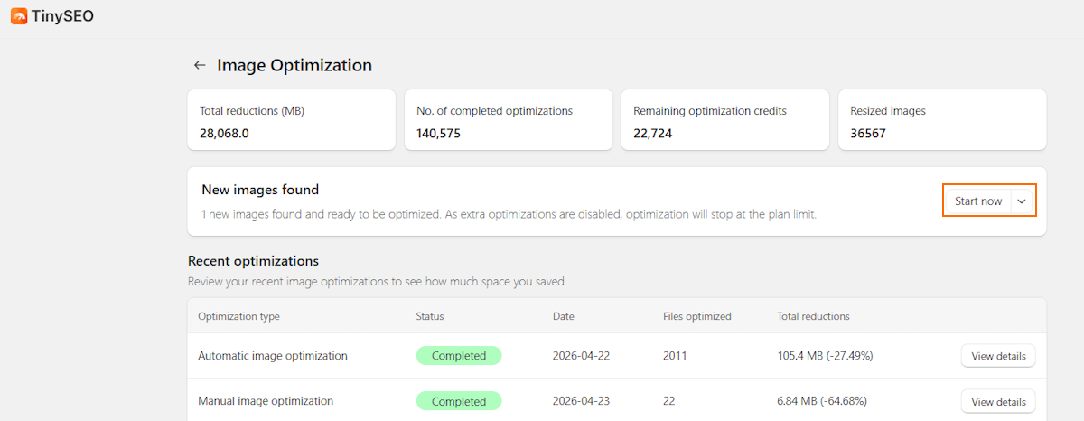Click the Optimization type column header
The width and height of the screenshot is (1084, 421).
pos(238,316)
